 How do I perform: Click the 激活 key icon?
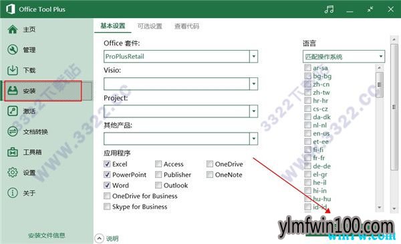13,111
